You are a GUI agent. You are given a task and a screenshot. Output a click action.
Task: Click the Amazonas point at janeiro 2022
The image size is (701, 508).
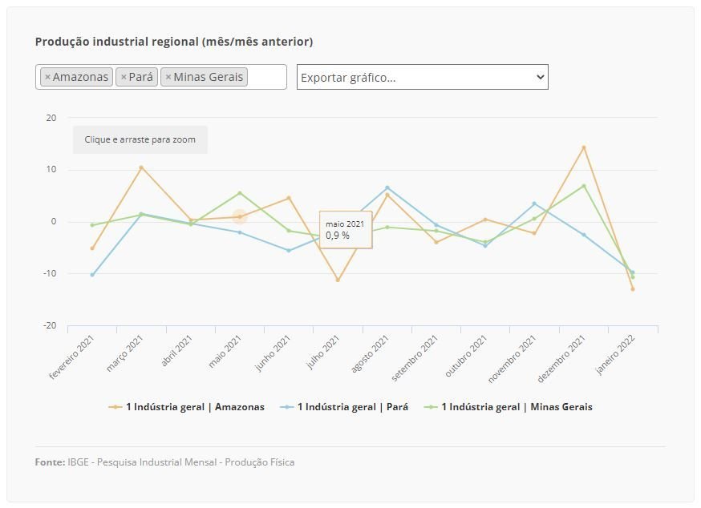(633, 289)
